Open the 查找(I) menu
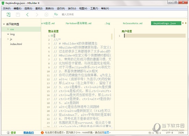This screenshot has height=136, width=189. (x=39, y=9)
